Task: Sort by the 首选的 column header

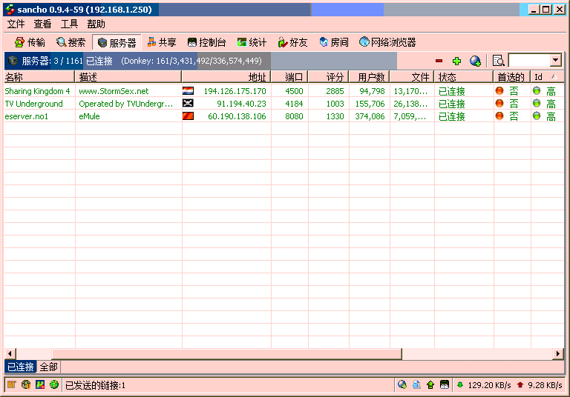Action: point(512,77)
